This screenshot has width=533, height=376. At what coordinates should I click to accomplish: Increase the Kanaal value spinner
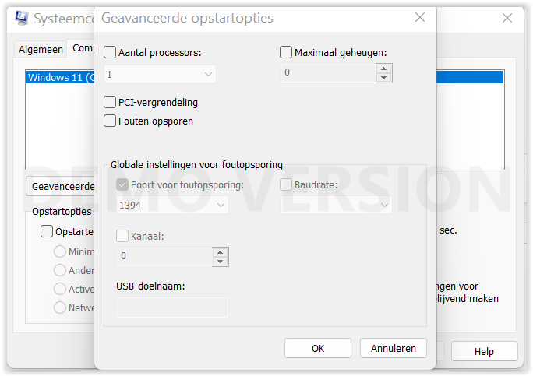point(220,251)
